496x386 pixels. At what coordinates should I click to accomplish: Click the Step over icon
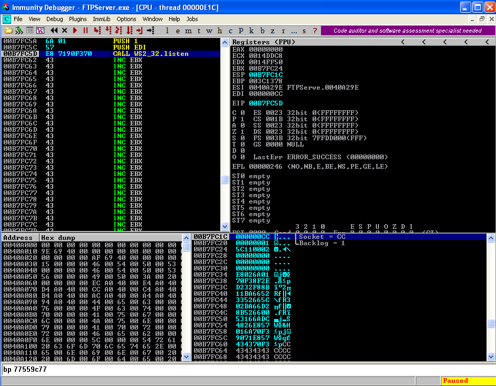[108, 31]
